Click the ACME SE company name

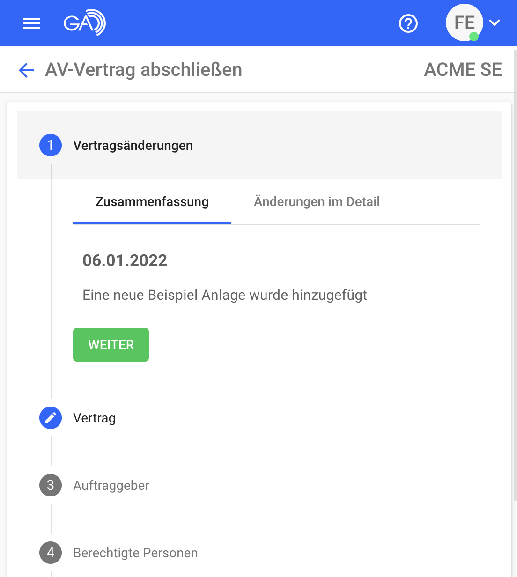tap(463, 70)
